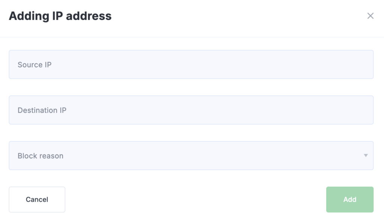
Task: Submit the IP address with Add
Action: 349,199
